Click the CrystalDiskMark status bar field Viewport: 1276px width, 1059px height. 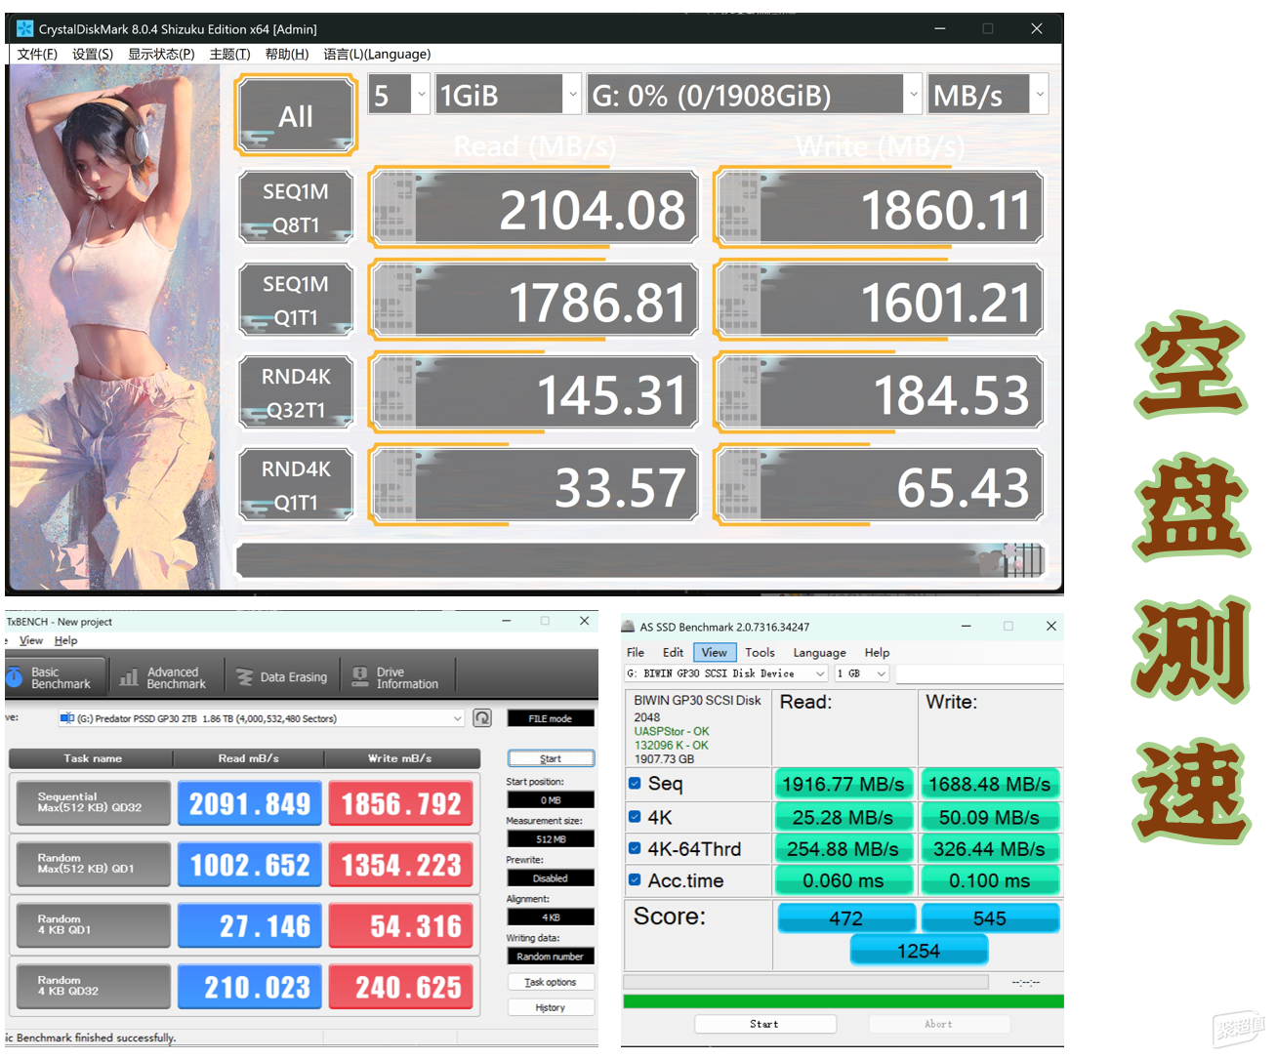640,560
